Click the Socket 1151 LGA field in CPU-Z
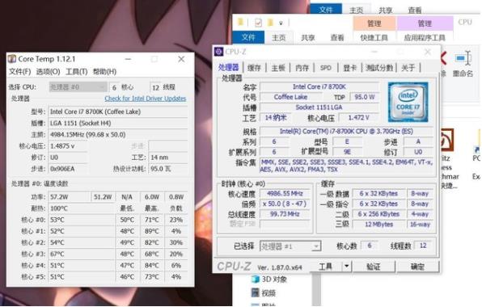This screenshot has width=482, height=307. coord(319,107)
